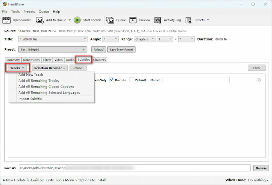Click source name 14145985_1080_1920_24fps
272x185 pixels.
point(37,31)
